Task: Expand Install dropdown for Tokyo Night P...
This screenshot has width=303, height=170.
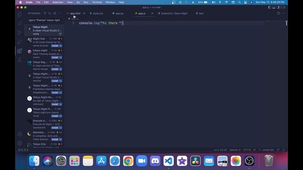Action: click(61, 116)
